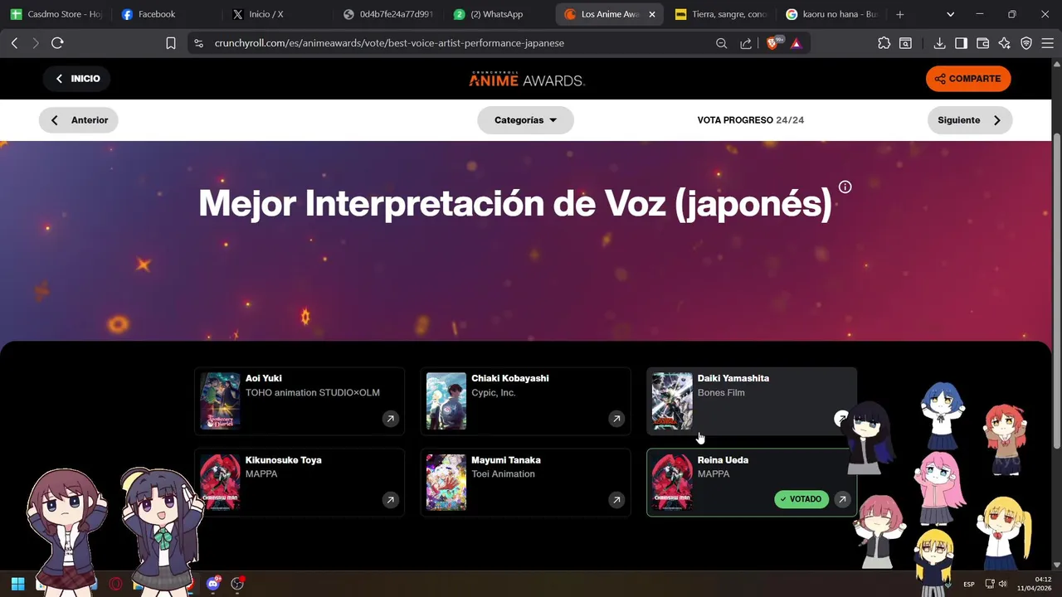Open details arrow for Reina Ueda
The height and width of the screenshot is (597, 1062).
click(842, 499)
